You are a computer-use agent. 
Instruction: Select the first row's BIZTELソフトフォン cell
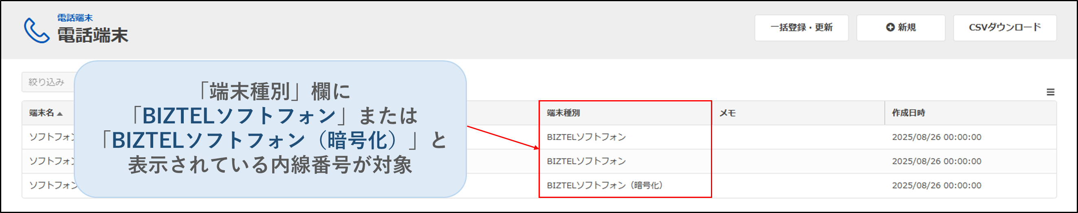pos(586,137)
